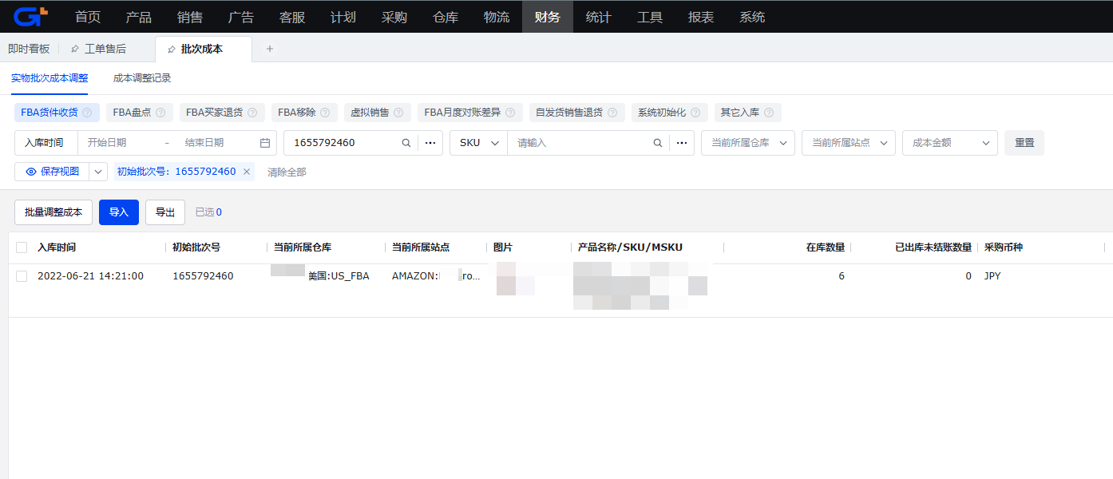
Task: Switch to 成本调整记录 tab
Action: coord(142,78)
